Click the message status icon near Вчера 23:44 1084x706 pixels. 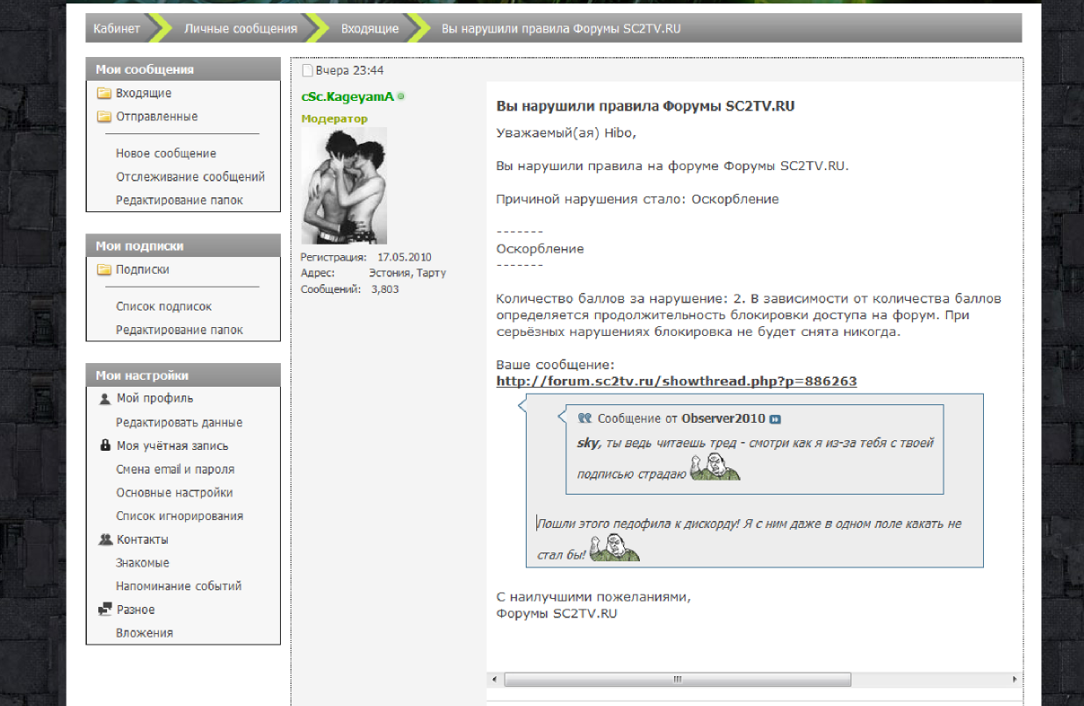pyautogui.click(x=306, y=70)
